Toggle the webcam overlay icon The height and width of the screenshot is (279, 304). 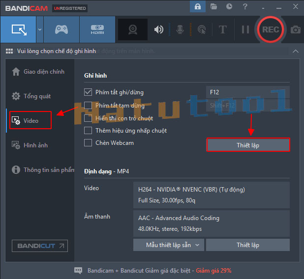132,29
